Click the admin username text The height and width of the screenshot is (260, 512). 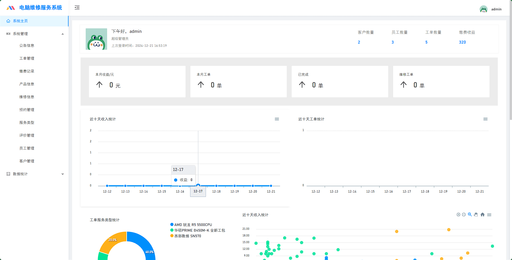point(496,9)
